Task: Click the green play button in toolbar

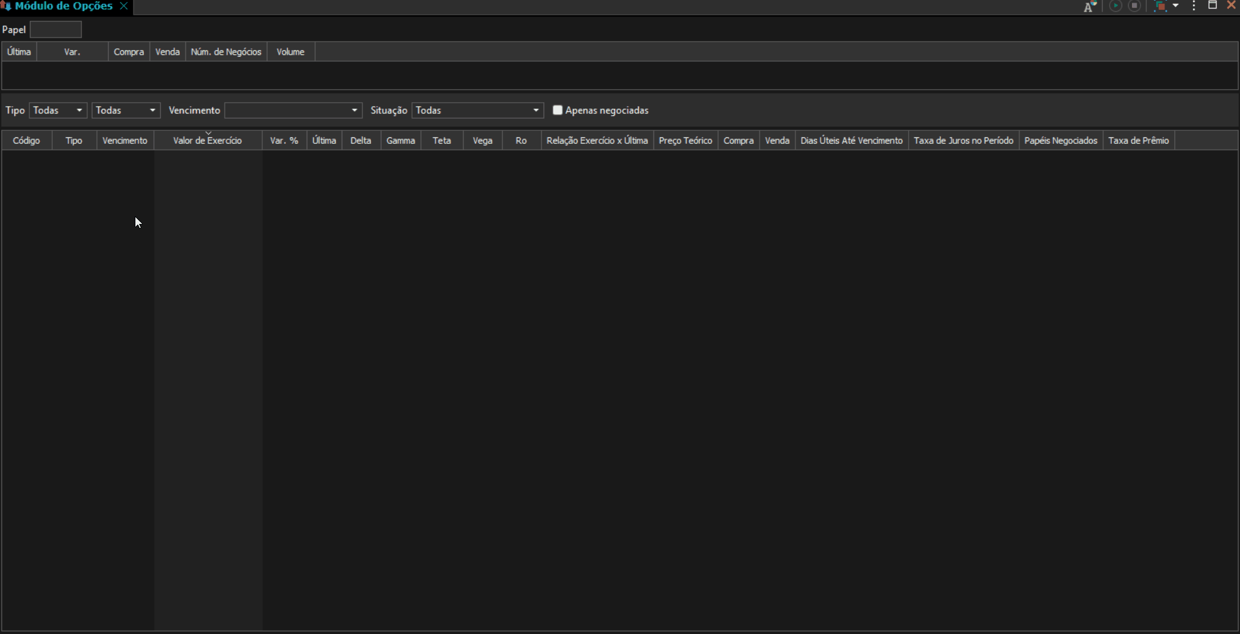Action: pos(1116,6)
